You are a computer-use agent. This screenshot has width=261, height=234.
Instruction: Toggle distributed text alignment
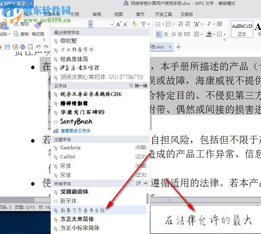pos(187,34)
